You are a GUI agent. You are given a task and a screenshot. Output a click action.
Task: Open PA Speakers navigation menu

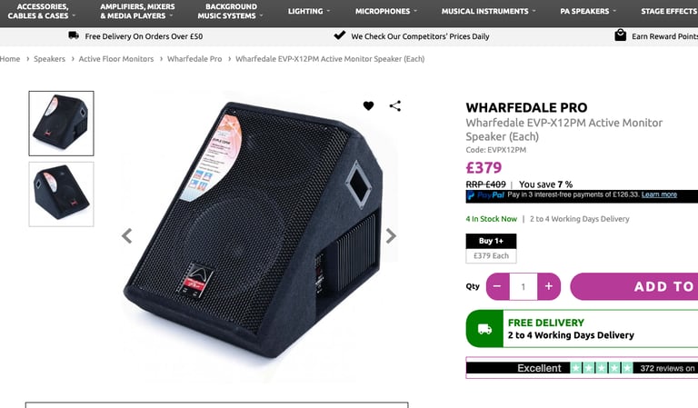[588, 12]
